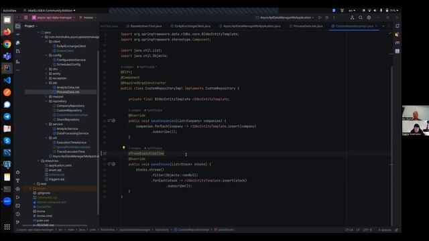Screen dimensions: 429x241
Task: Open Code With Me user icon
Action: [352, 17]
